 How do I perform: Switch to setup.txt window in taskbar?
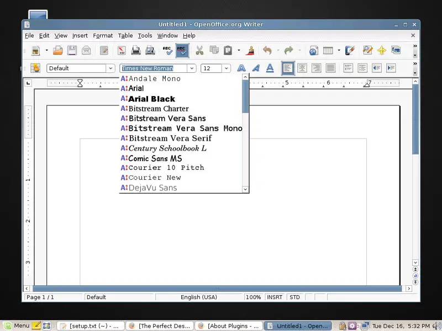91,326
